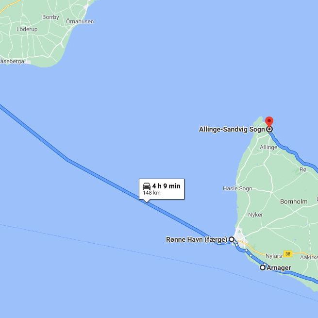Click the car icon in route info box
This screenshot has height=318, width=318.
click(x=147, y=186)
